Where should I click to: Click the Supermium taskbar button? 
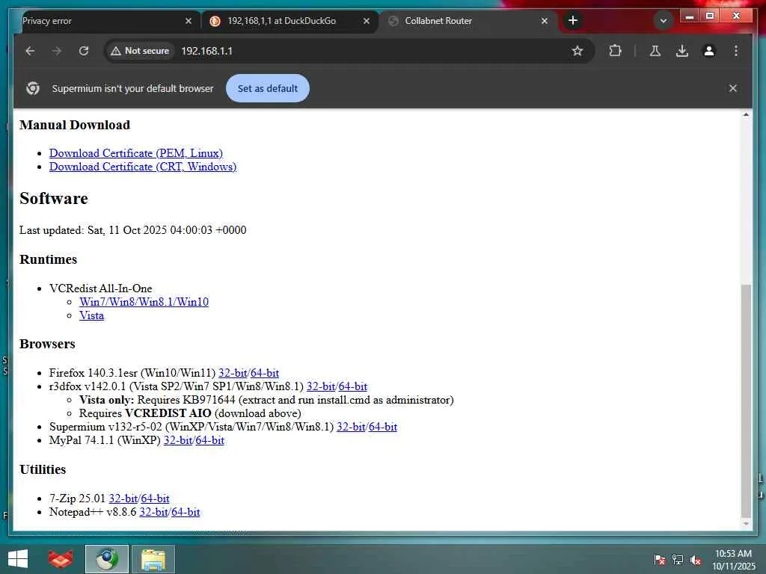tap(106, 559)
